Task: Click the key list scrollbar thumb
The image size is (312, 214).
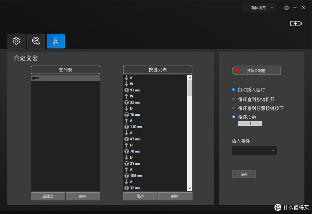Action: point(190,88)
